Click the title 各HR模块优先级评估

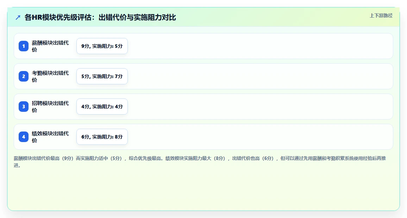100,17
